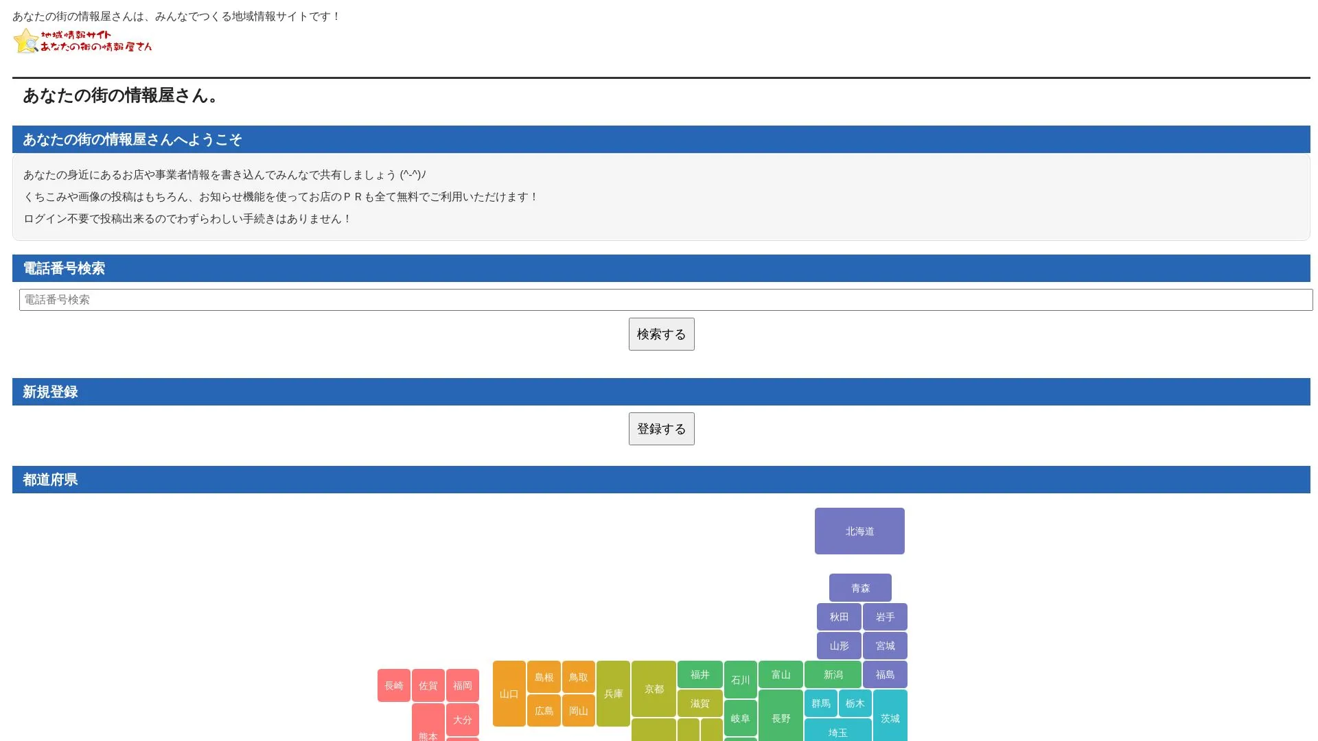Click the 栃木 tile
Viewport: 1318px width, 741px height.
855,703
